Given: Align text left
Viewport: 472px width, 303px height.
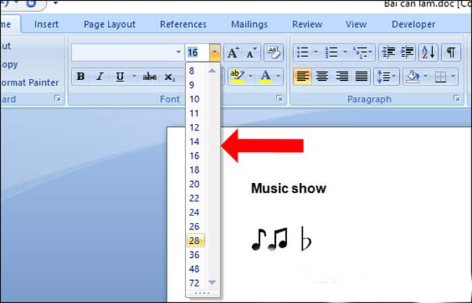Looking at the screenshot, I should coord(303,77).
